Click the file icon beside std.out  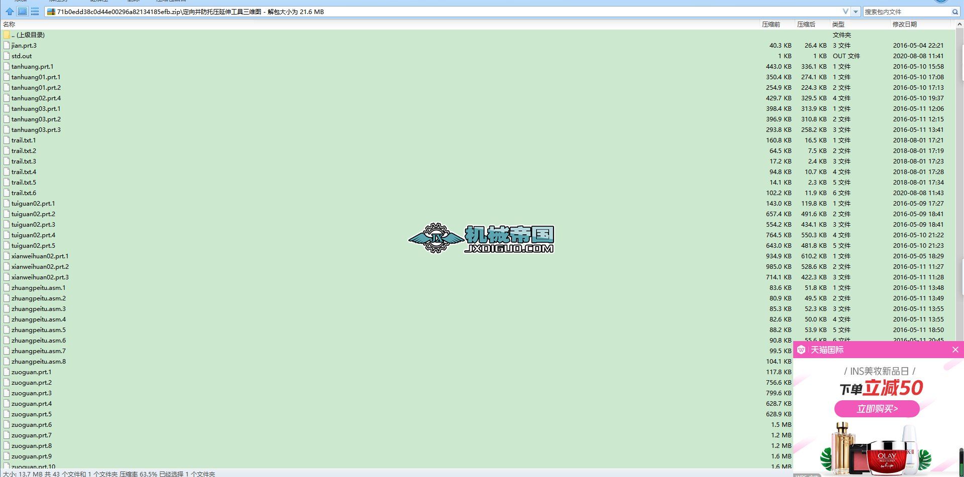click(7, 56)
